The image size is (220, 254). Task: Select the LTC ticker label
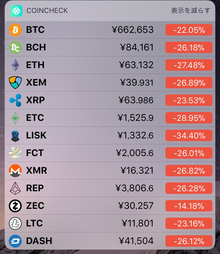(35, 223)
